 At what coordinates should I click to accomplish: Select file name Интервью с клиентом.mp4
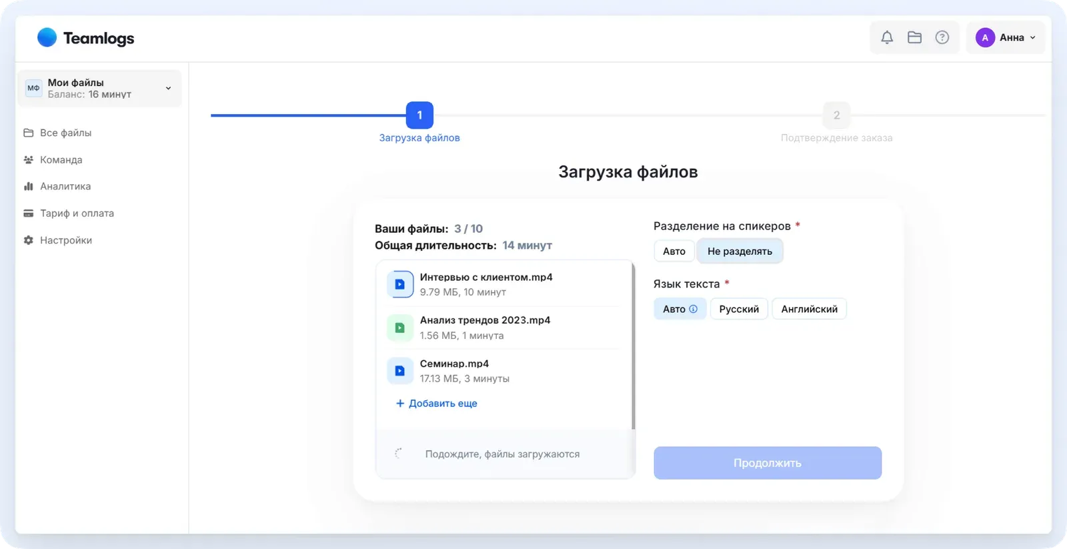coord(486,277)
